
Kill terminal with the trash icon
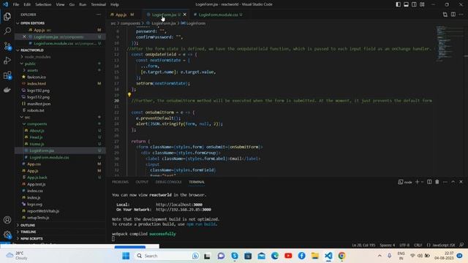(x=437, y=182)
